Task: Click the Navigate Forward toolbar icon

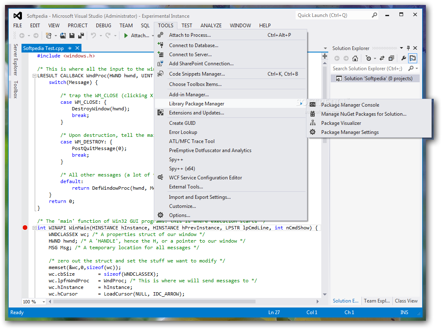Action: (x=36, y=36)
